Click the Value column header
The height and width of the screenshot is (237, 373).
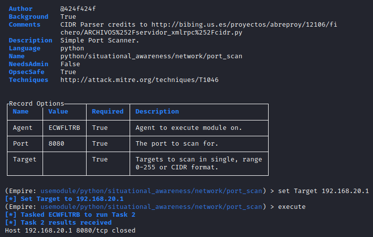click(58, 112)
